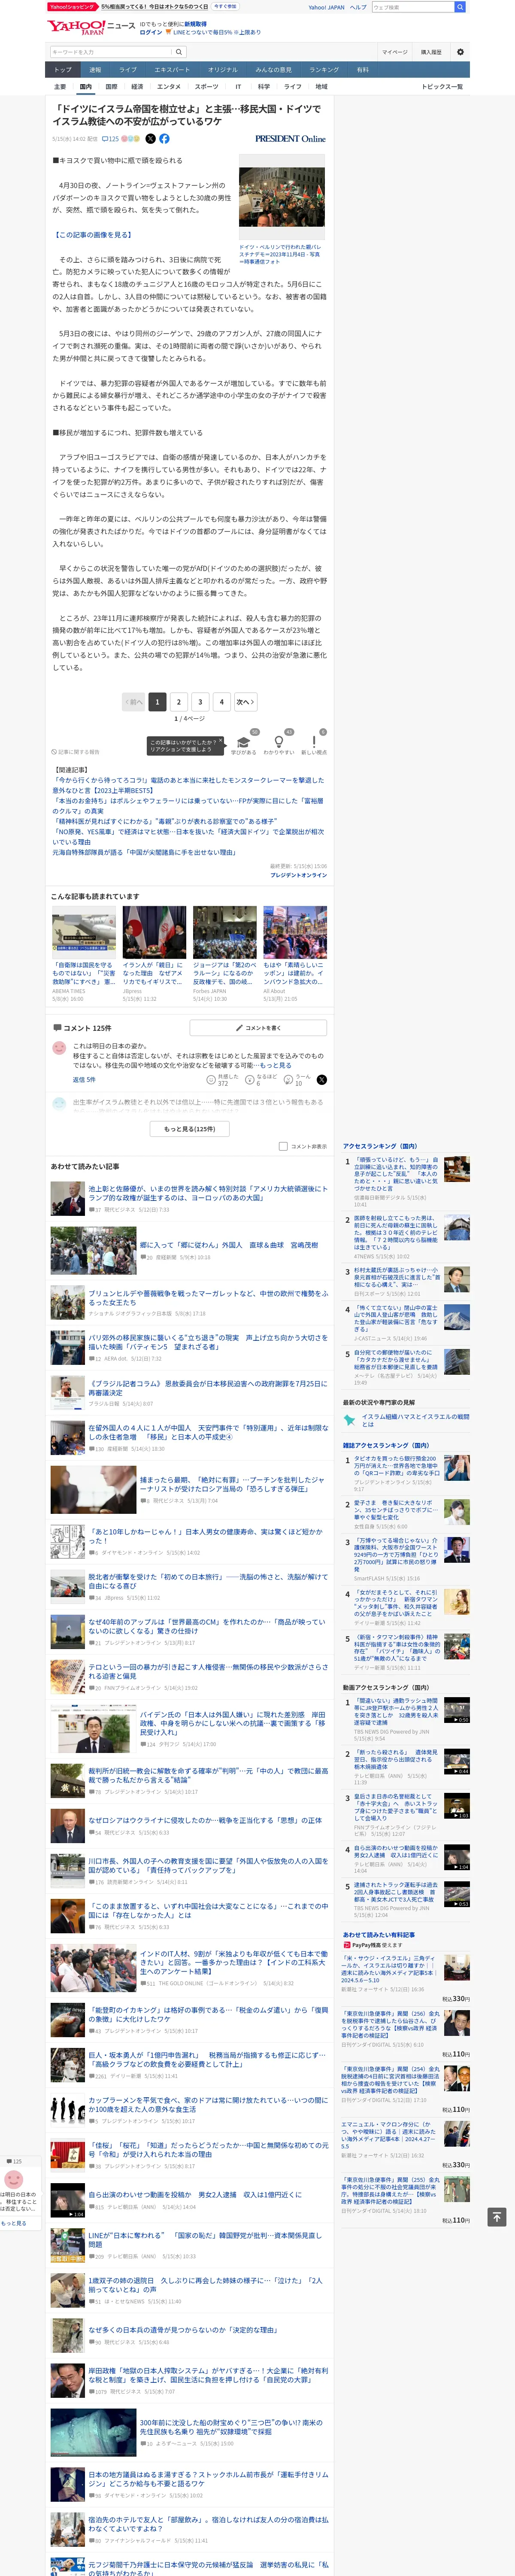
Task: Click コメントを書く button
Action: point(258,1028)
